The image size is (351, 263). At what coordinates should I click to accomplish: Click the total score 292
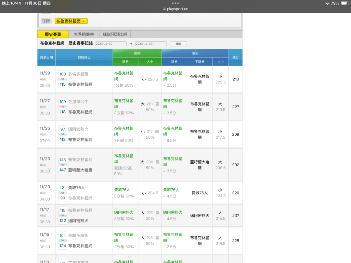[x=236, y=165]
